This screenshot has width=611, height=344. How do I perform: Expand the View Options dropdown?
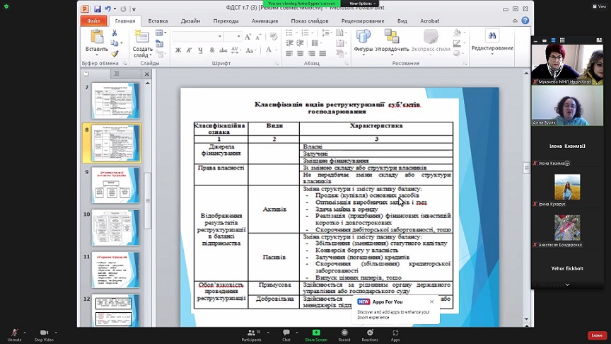362,4
